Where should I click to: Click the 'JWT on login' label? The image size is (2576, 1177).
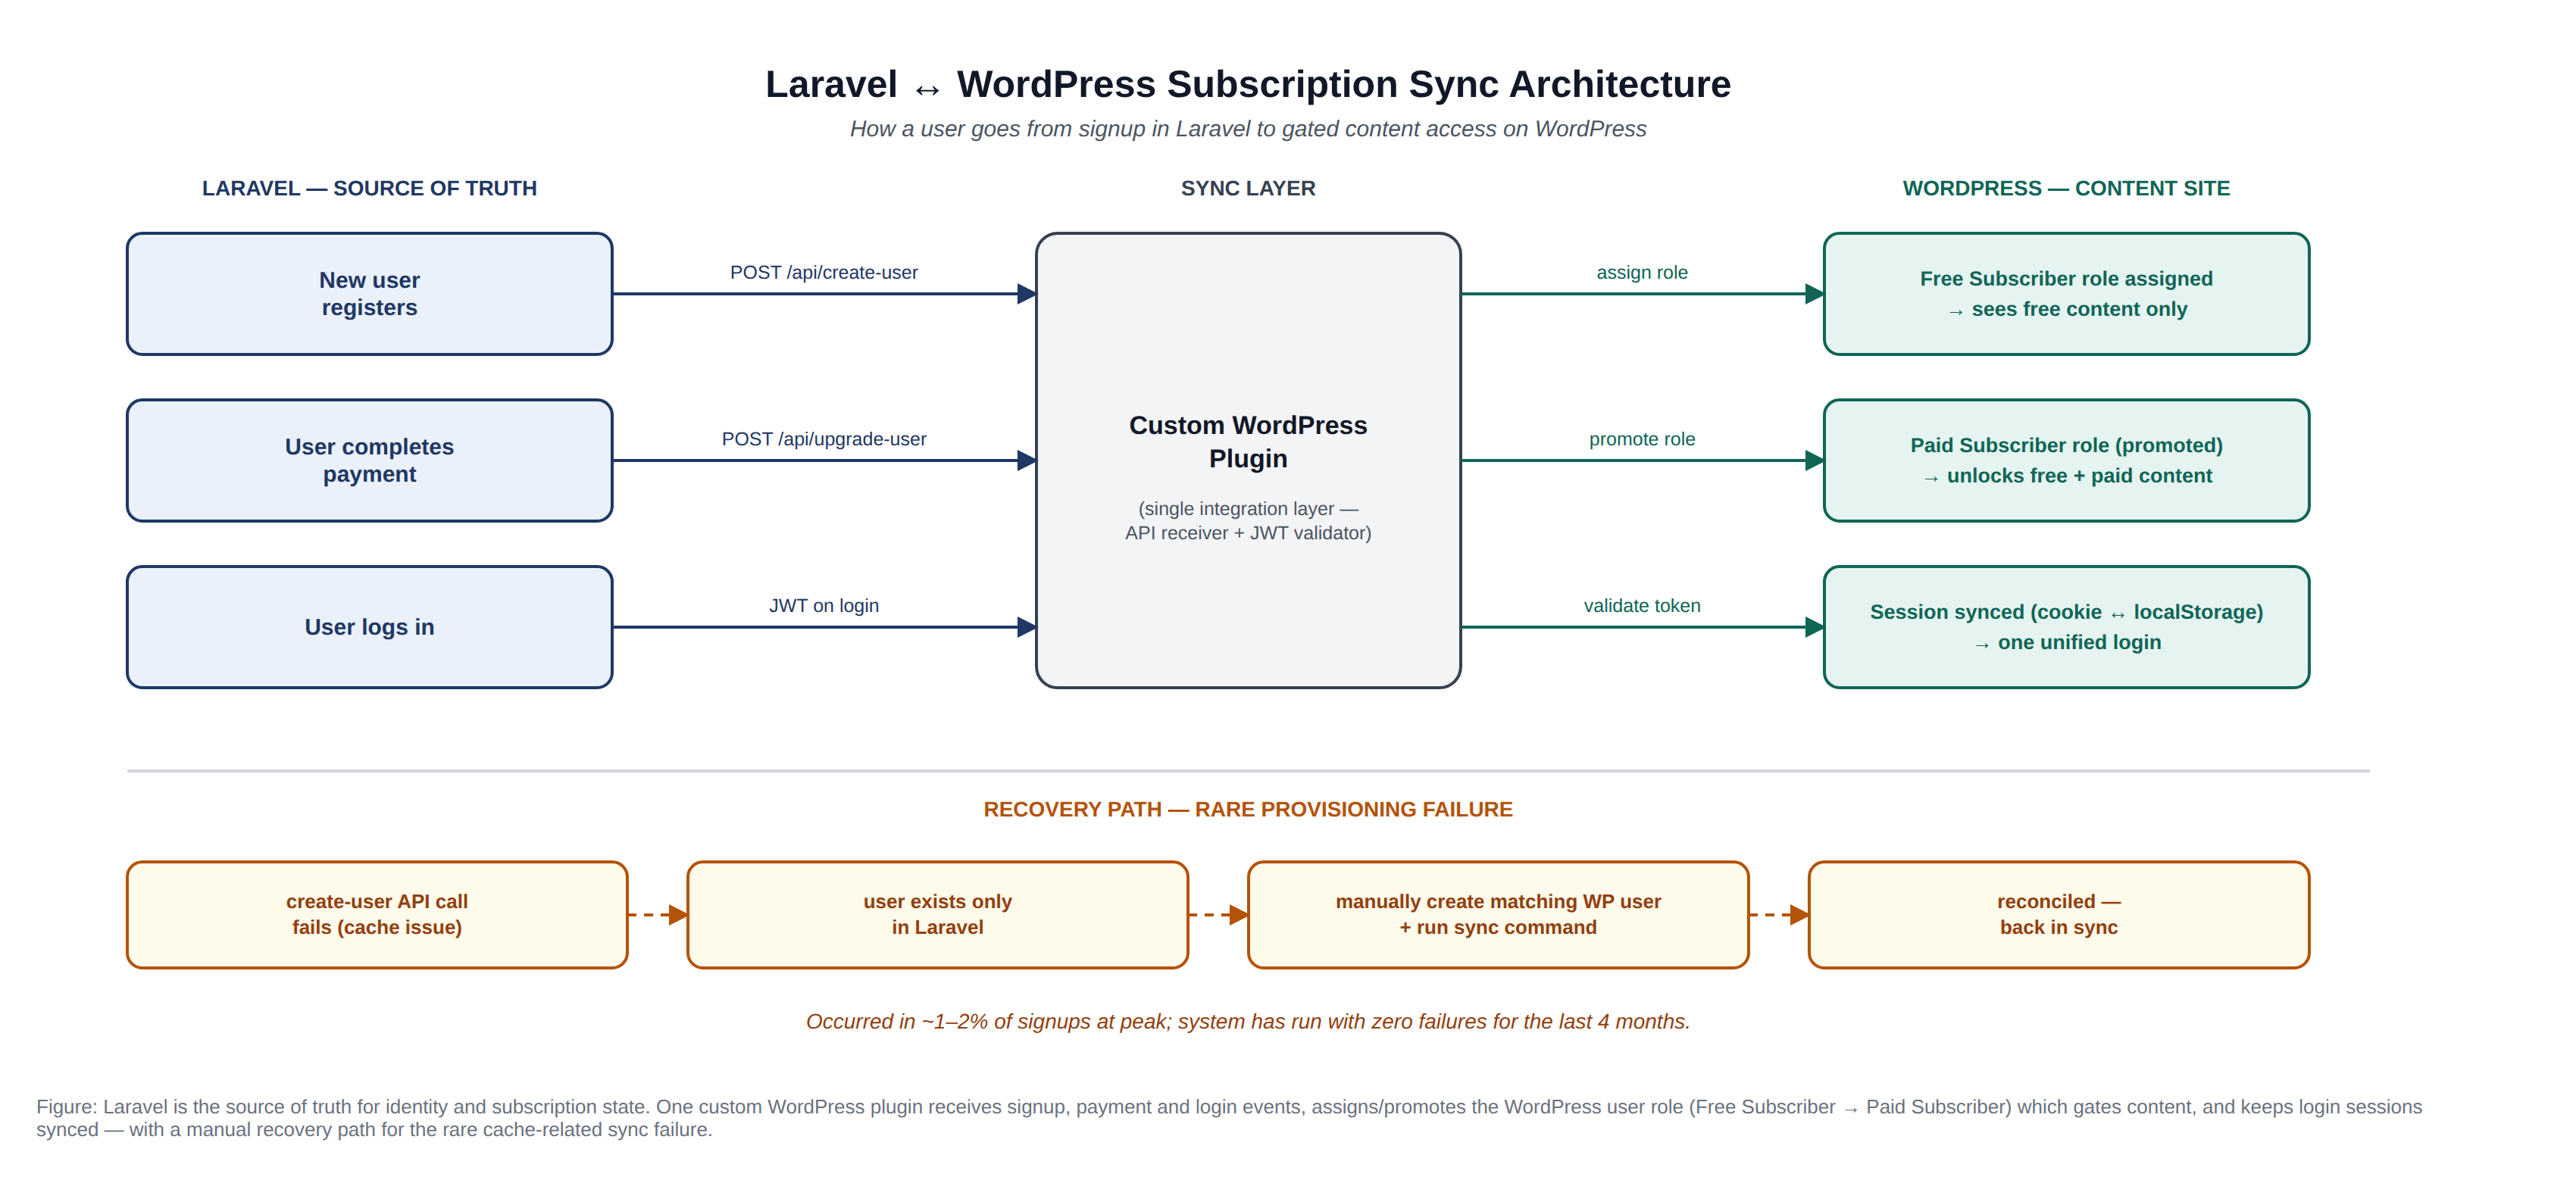click(824, 606)
